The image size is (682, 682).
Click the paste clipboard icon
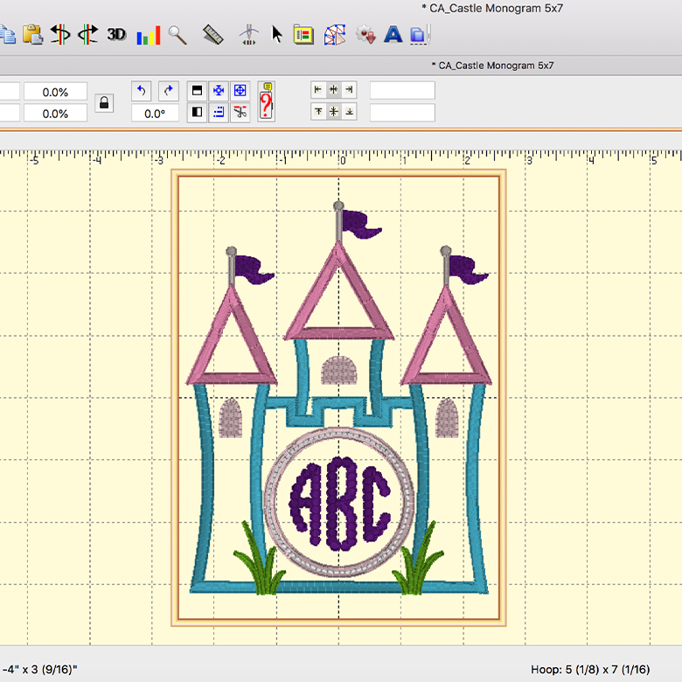click(32, 35)
